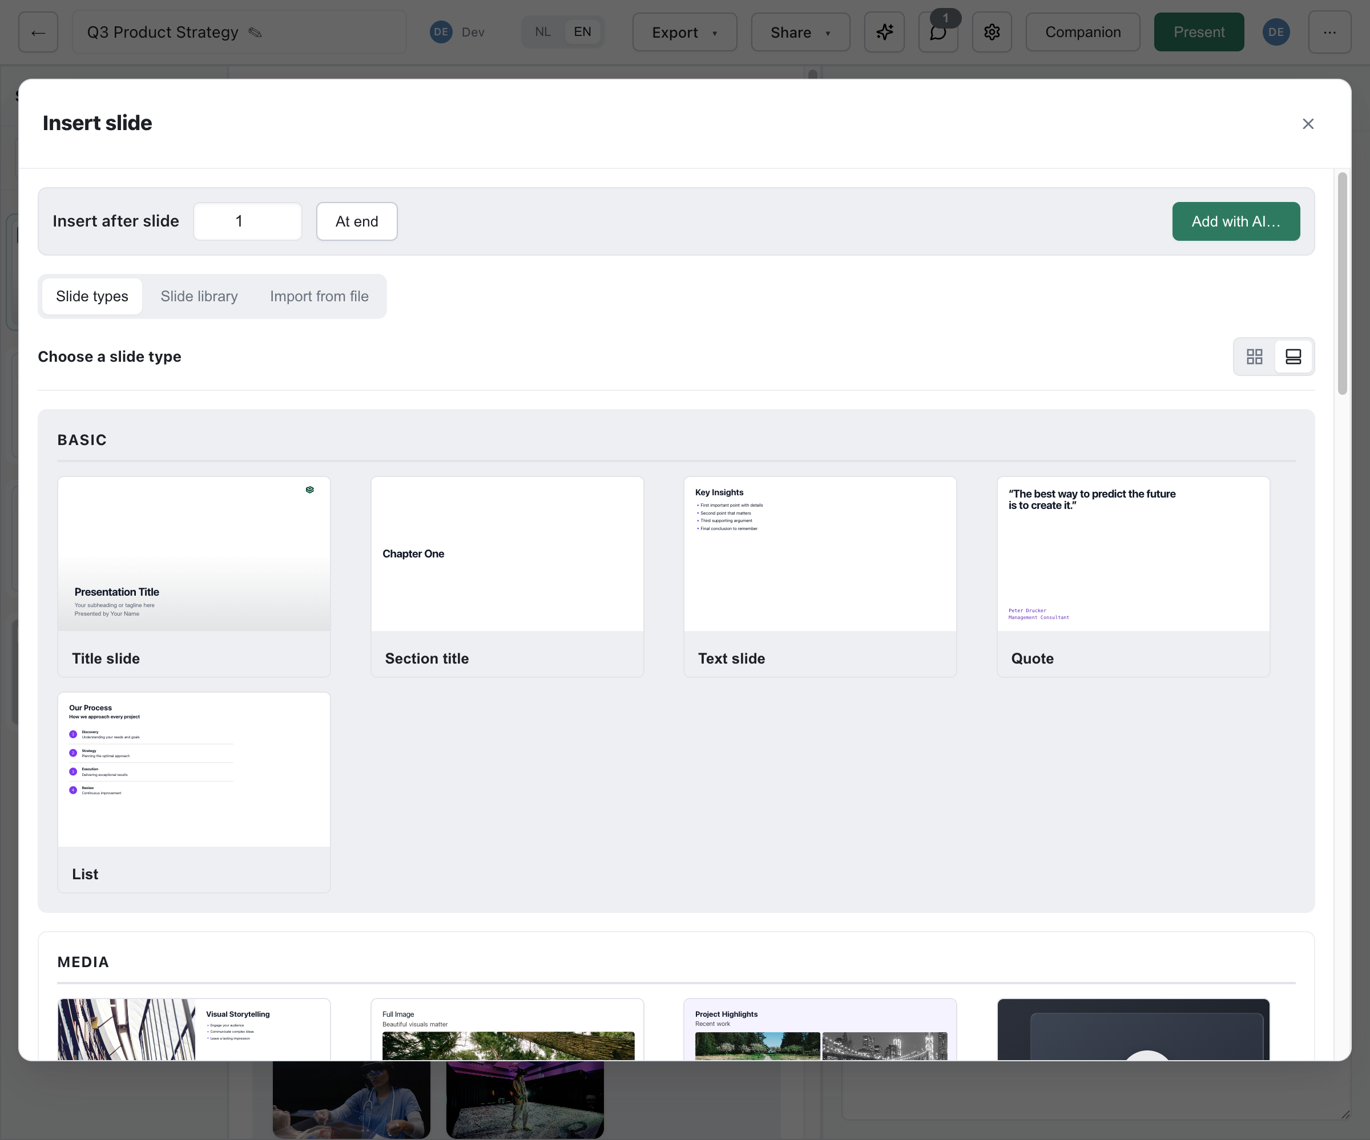Switch to large card view icon
The image size is (1370, 1140).
point(1293,357)
